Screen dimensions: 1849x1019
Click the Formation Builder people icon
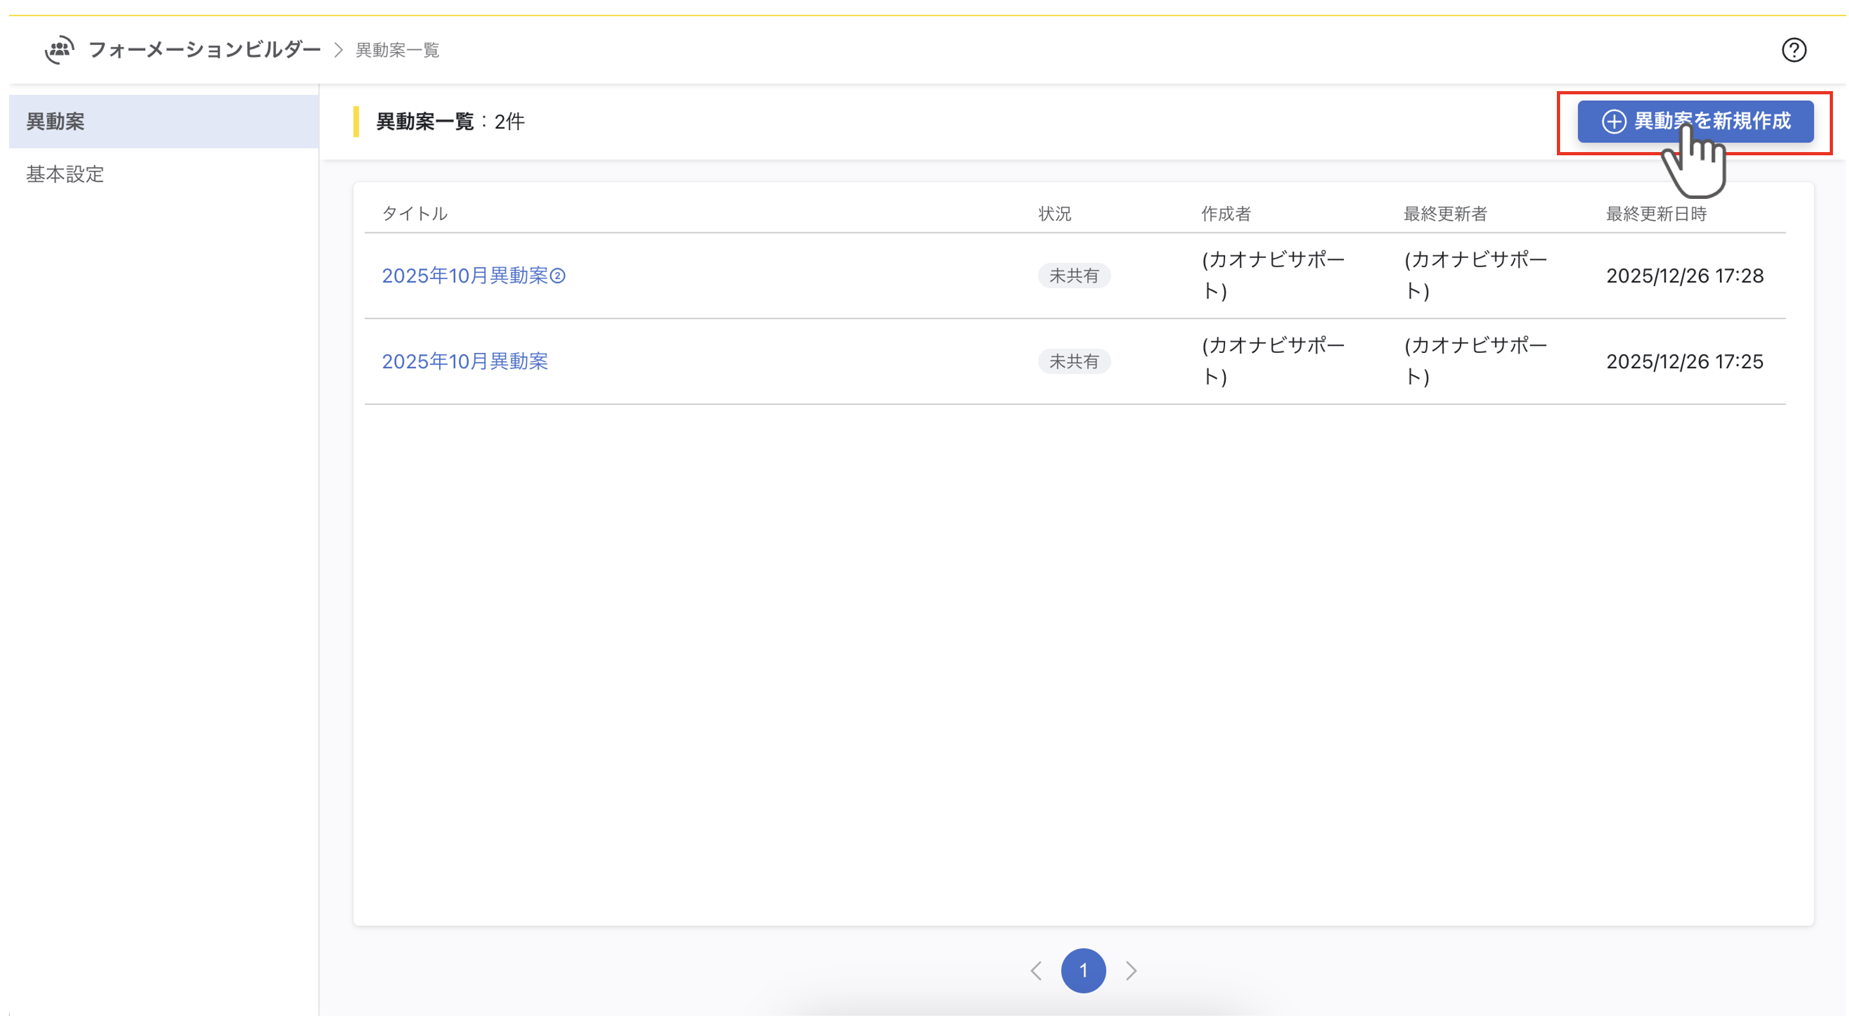click(60, 49)
